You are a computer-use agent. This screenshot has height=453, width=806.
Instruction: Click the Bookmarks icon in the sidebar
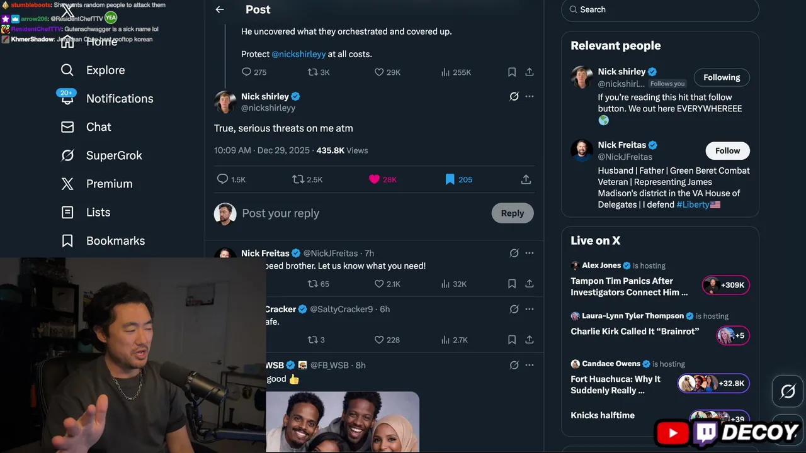coord(67,240)
